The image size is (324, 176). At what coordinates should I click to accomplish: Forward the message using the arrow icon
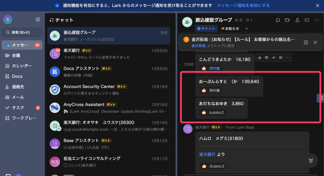[273, 57]
